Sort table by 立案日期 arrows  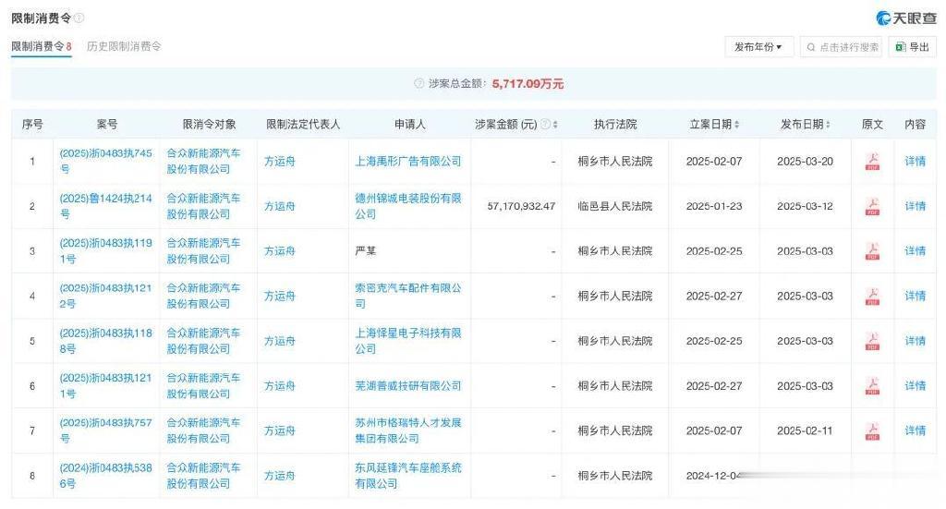coord(736,124)
